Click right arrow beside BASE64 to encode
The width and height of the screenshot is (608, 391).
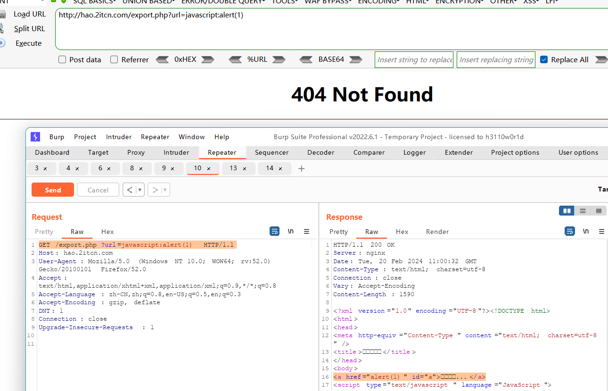tap(356, 59)
